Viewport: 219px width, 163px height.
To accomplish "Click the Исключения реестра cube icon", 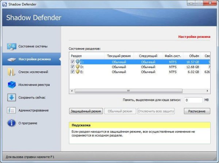I will [12, 85].
